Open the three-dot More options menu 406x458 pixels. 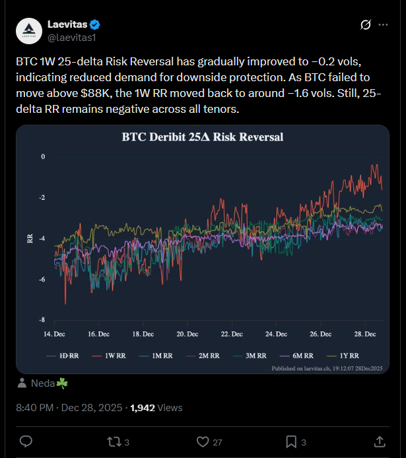pos(384,25)
